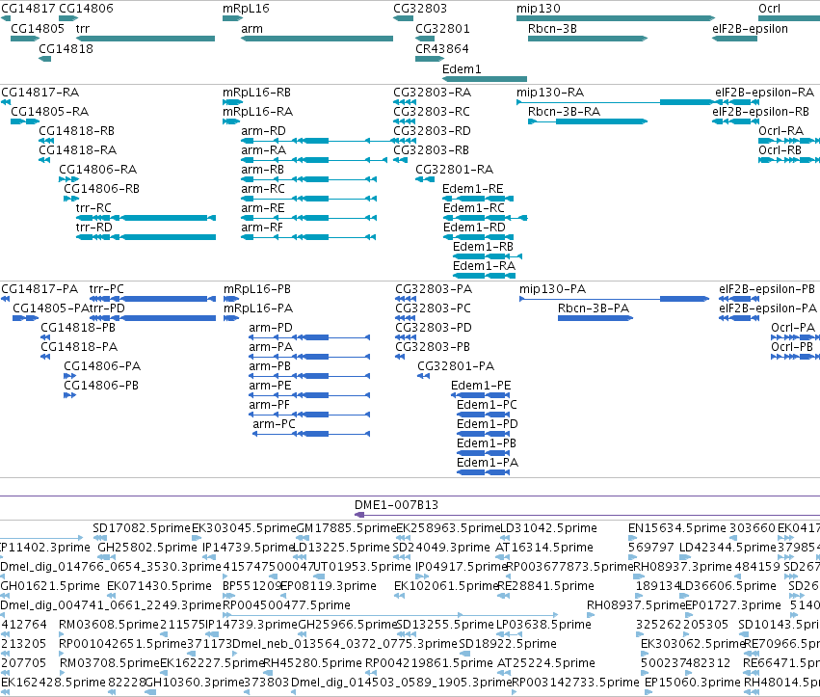Click the CR43864 gene label

(x=442, y=48)
